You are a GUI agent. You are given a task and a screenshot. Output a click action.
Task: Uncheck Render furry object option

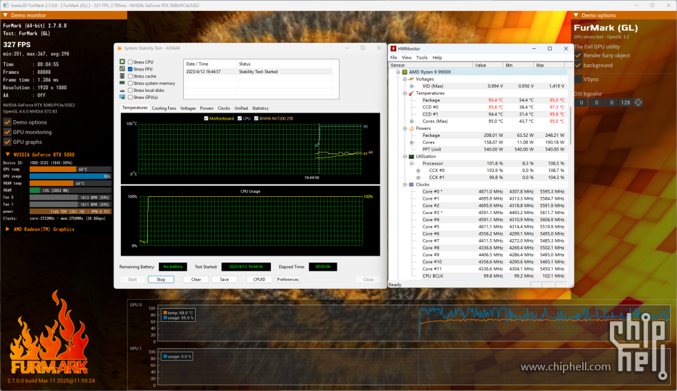coord(579,55)
